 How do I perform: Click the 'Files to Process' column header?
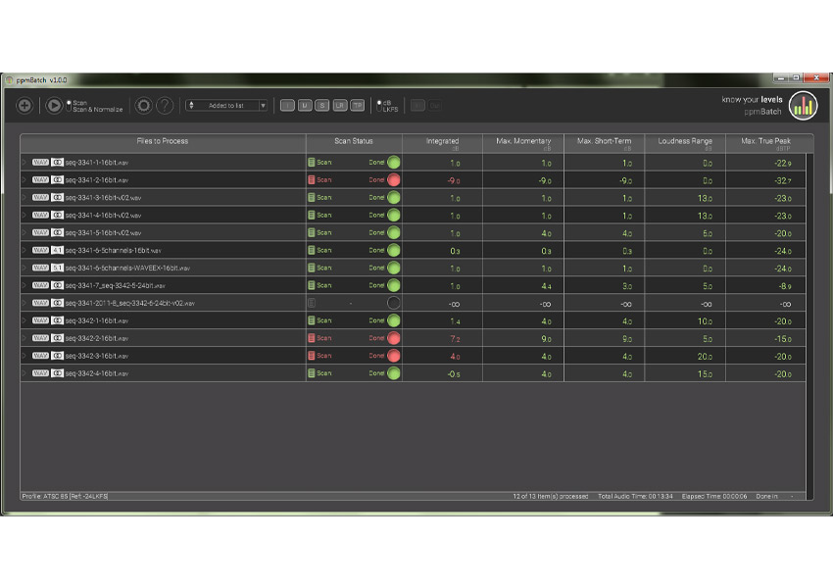pos(163,141)
